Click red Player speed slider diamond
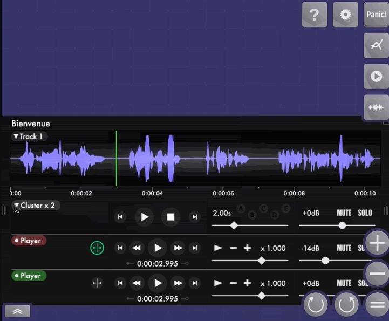389x321 pixels. pos(262,261)
